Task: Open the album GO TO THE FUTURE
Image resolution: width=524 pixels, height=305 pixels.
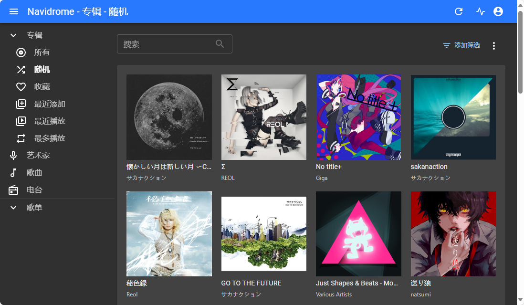Action: [x=264, y=233]
